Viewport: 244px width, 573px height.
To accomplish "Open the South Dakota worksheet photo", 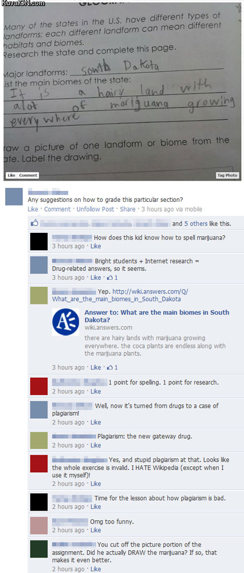I will [x=122, y=89].
